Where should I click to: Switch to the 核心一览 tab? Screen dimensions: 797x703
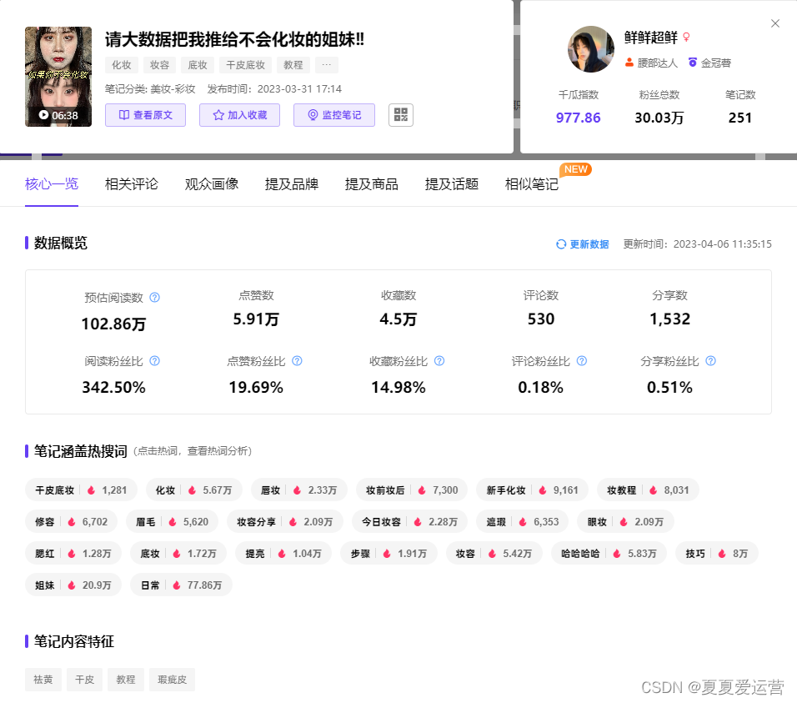click(52, 184)
